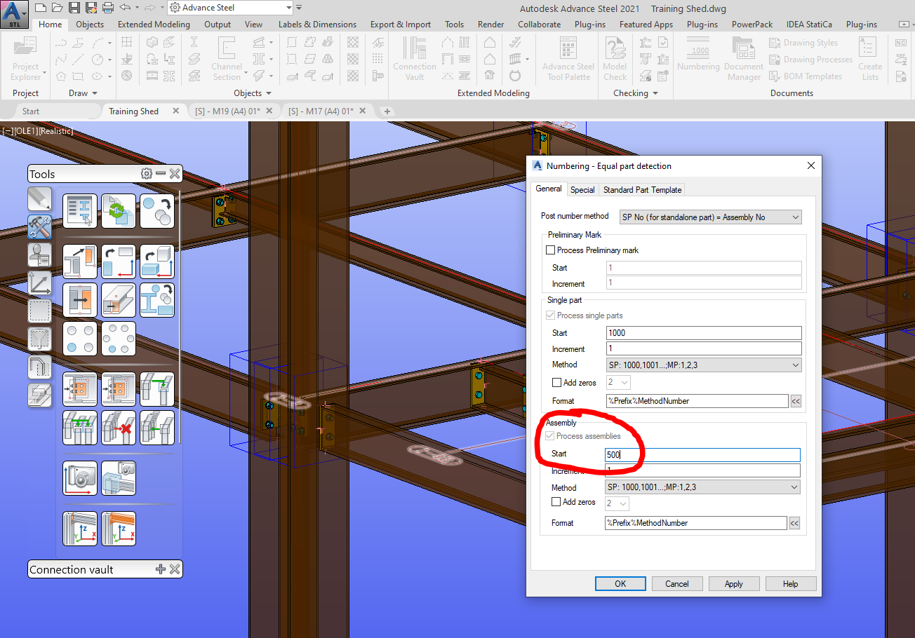
Task: Click the Assembly Start value input field
Action: click(702, 454)
